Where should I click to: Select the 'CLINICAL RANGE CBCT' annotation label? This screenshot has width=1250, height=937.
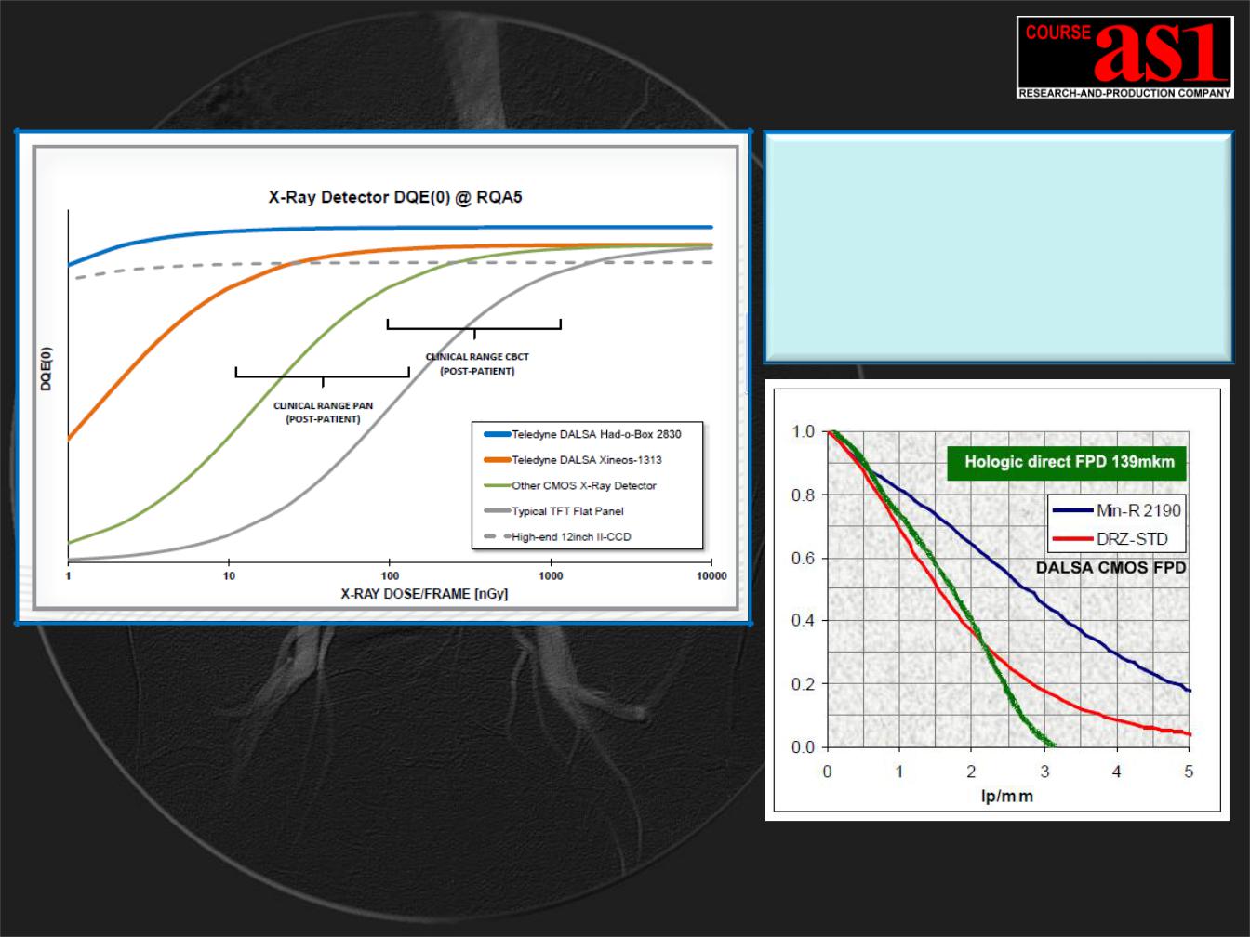click(x=477, y=356)
